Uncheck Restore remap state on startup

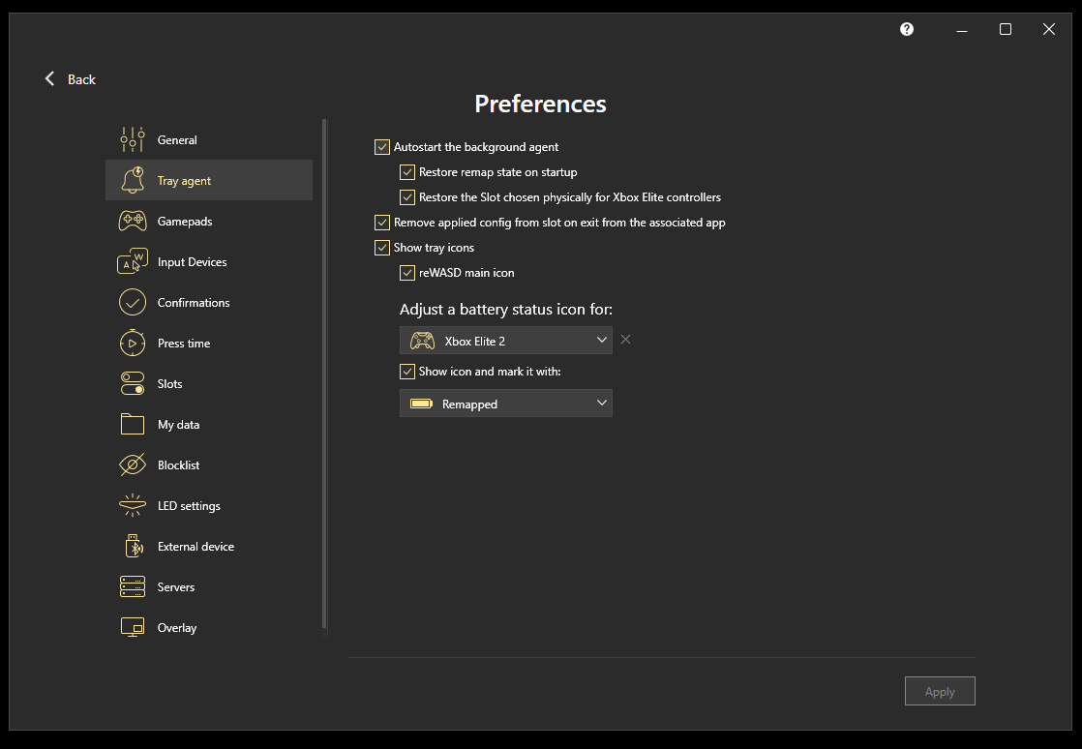[x=407, y=172]
